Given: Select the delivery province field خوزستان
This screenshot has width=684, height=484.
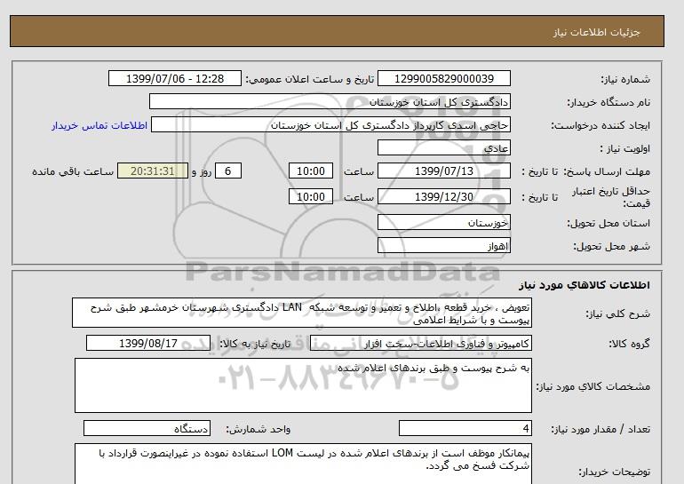Looking at the screenshot, I should click(x=443, y=222).
